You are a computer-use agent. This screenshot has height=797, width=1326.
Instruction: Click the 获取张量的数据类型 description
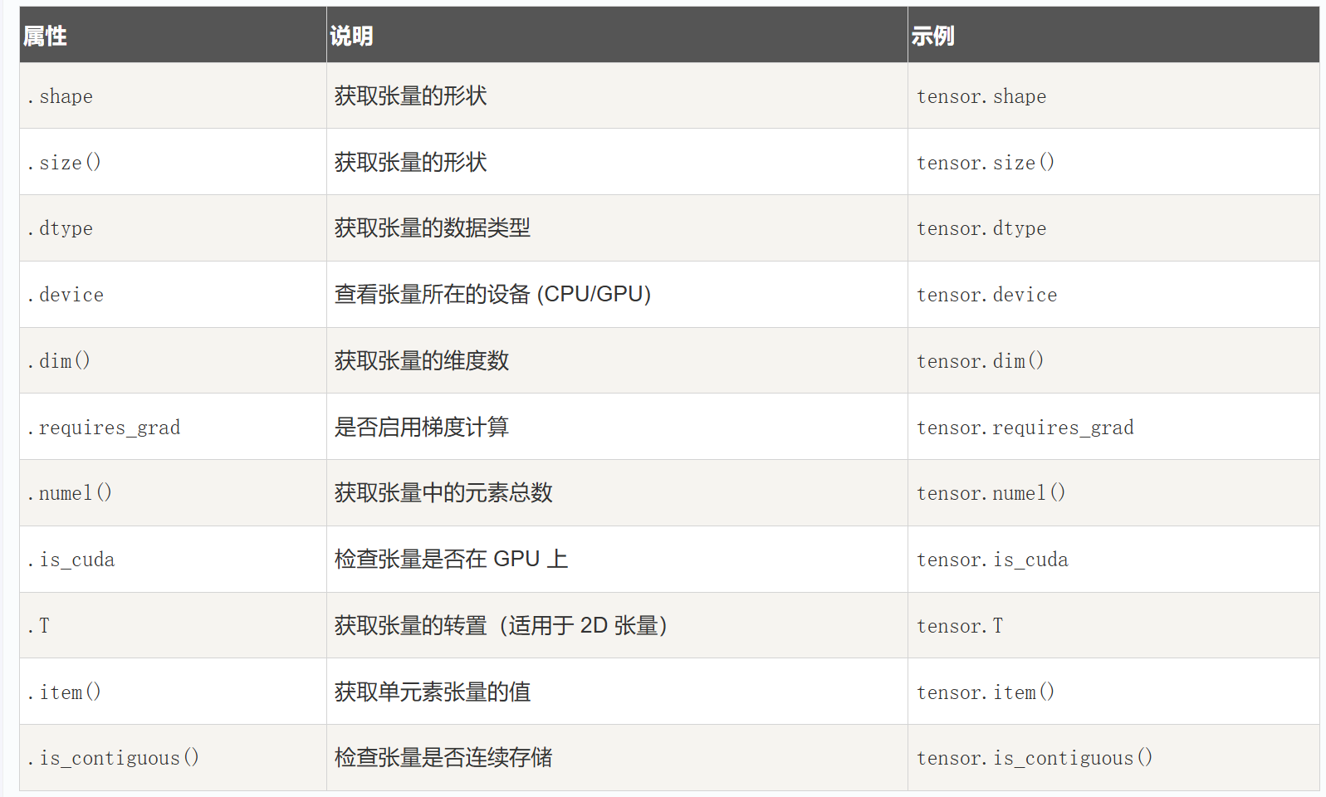coord(432,228)
